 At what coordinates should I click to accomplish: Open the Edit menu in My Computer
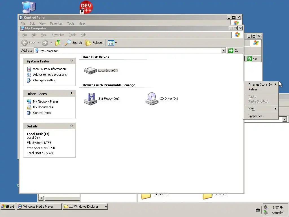click(34, 35)
